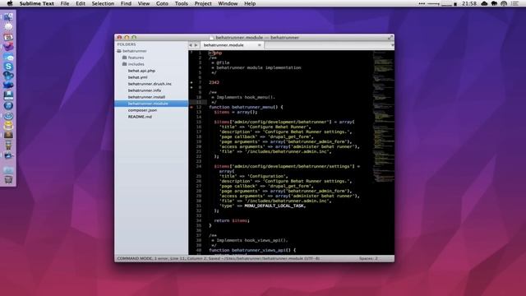Open behatrunner.install in the sidebar

pos(146,97)
